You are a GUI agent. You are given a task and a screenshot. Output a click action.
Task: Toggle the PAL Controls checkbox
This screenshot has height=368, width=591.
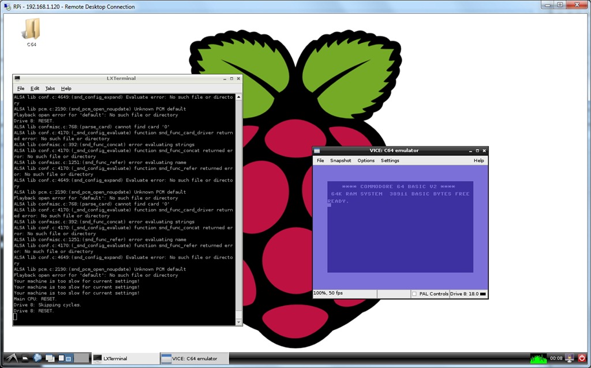tap(414, 294)
